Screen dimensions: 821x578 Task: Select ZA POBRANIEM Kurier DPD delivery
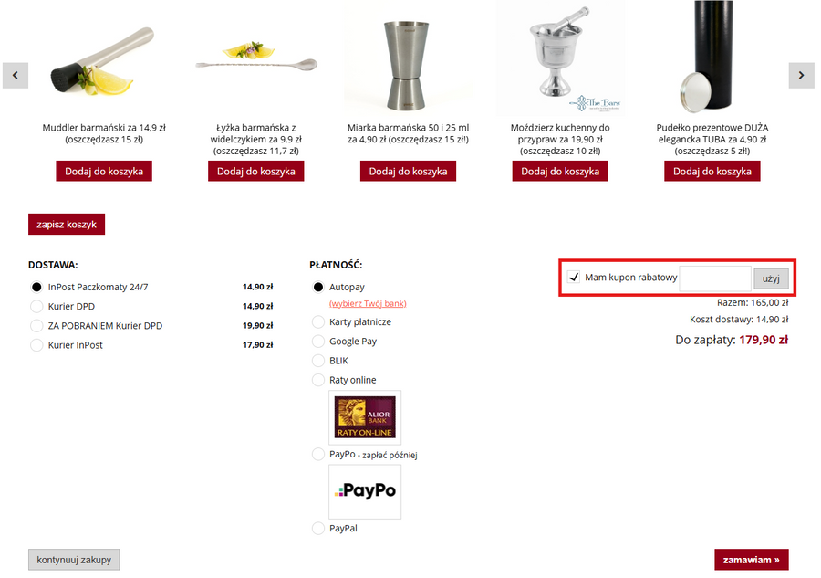(37, 326)
